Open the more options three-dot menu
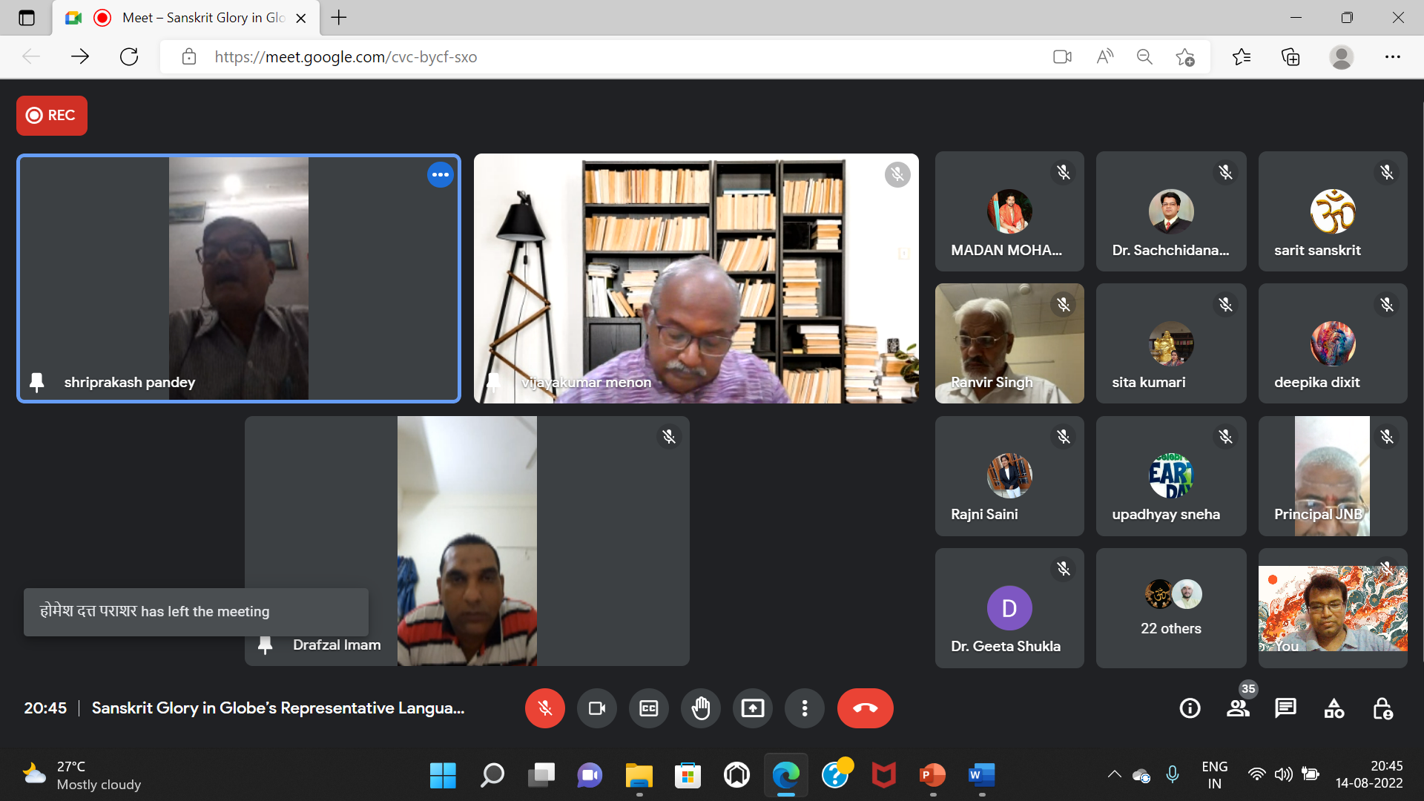1424x801 pixels. (804, 708)
